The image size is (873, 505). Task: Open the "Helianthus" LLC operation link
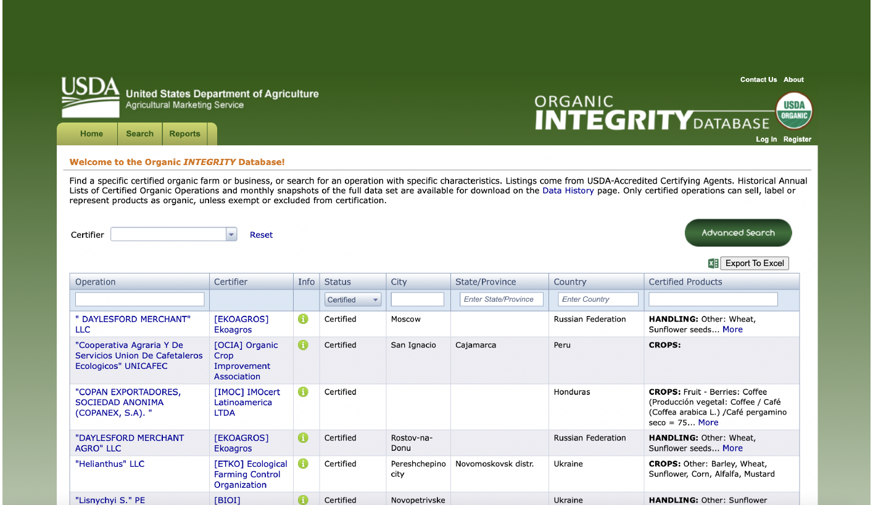[x=110, y=464]
